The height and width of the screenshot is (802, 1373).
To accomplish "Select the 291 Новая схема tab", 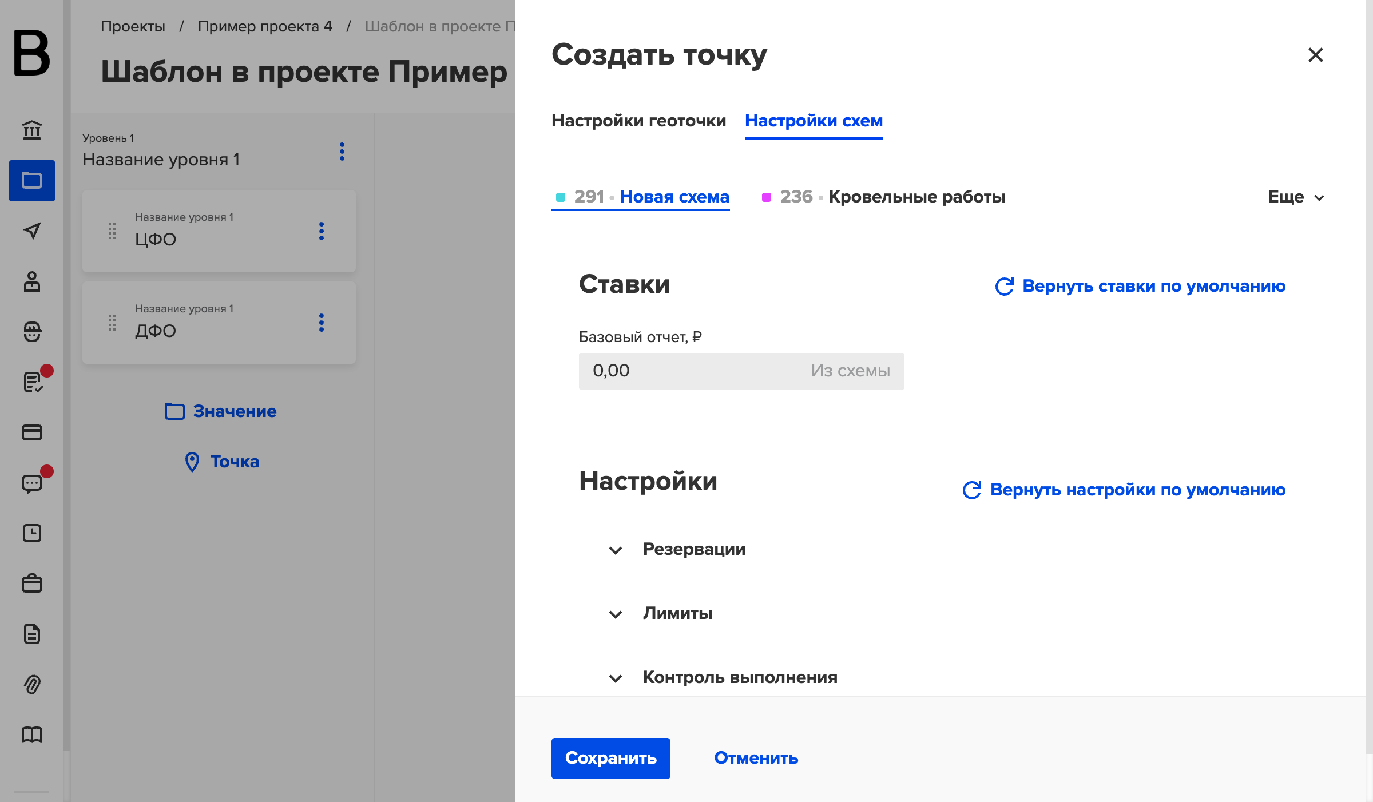I will point(641,197).
